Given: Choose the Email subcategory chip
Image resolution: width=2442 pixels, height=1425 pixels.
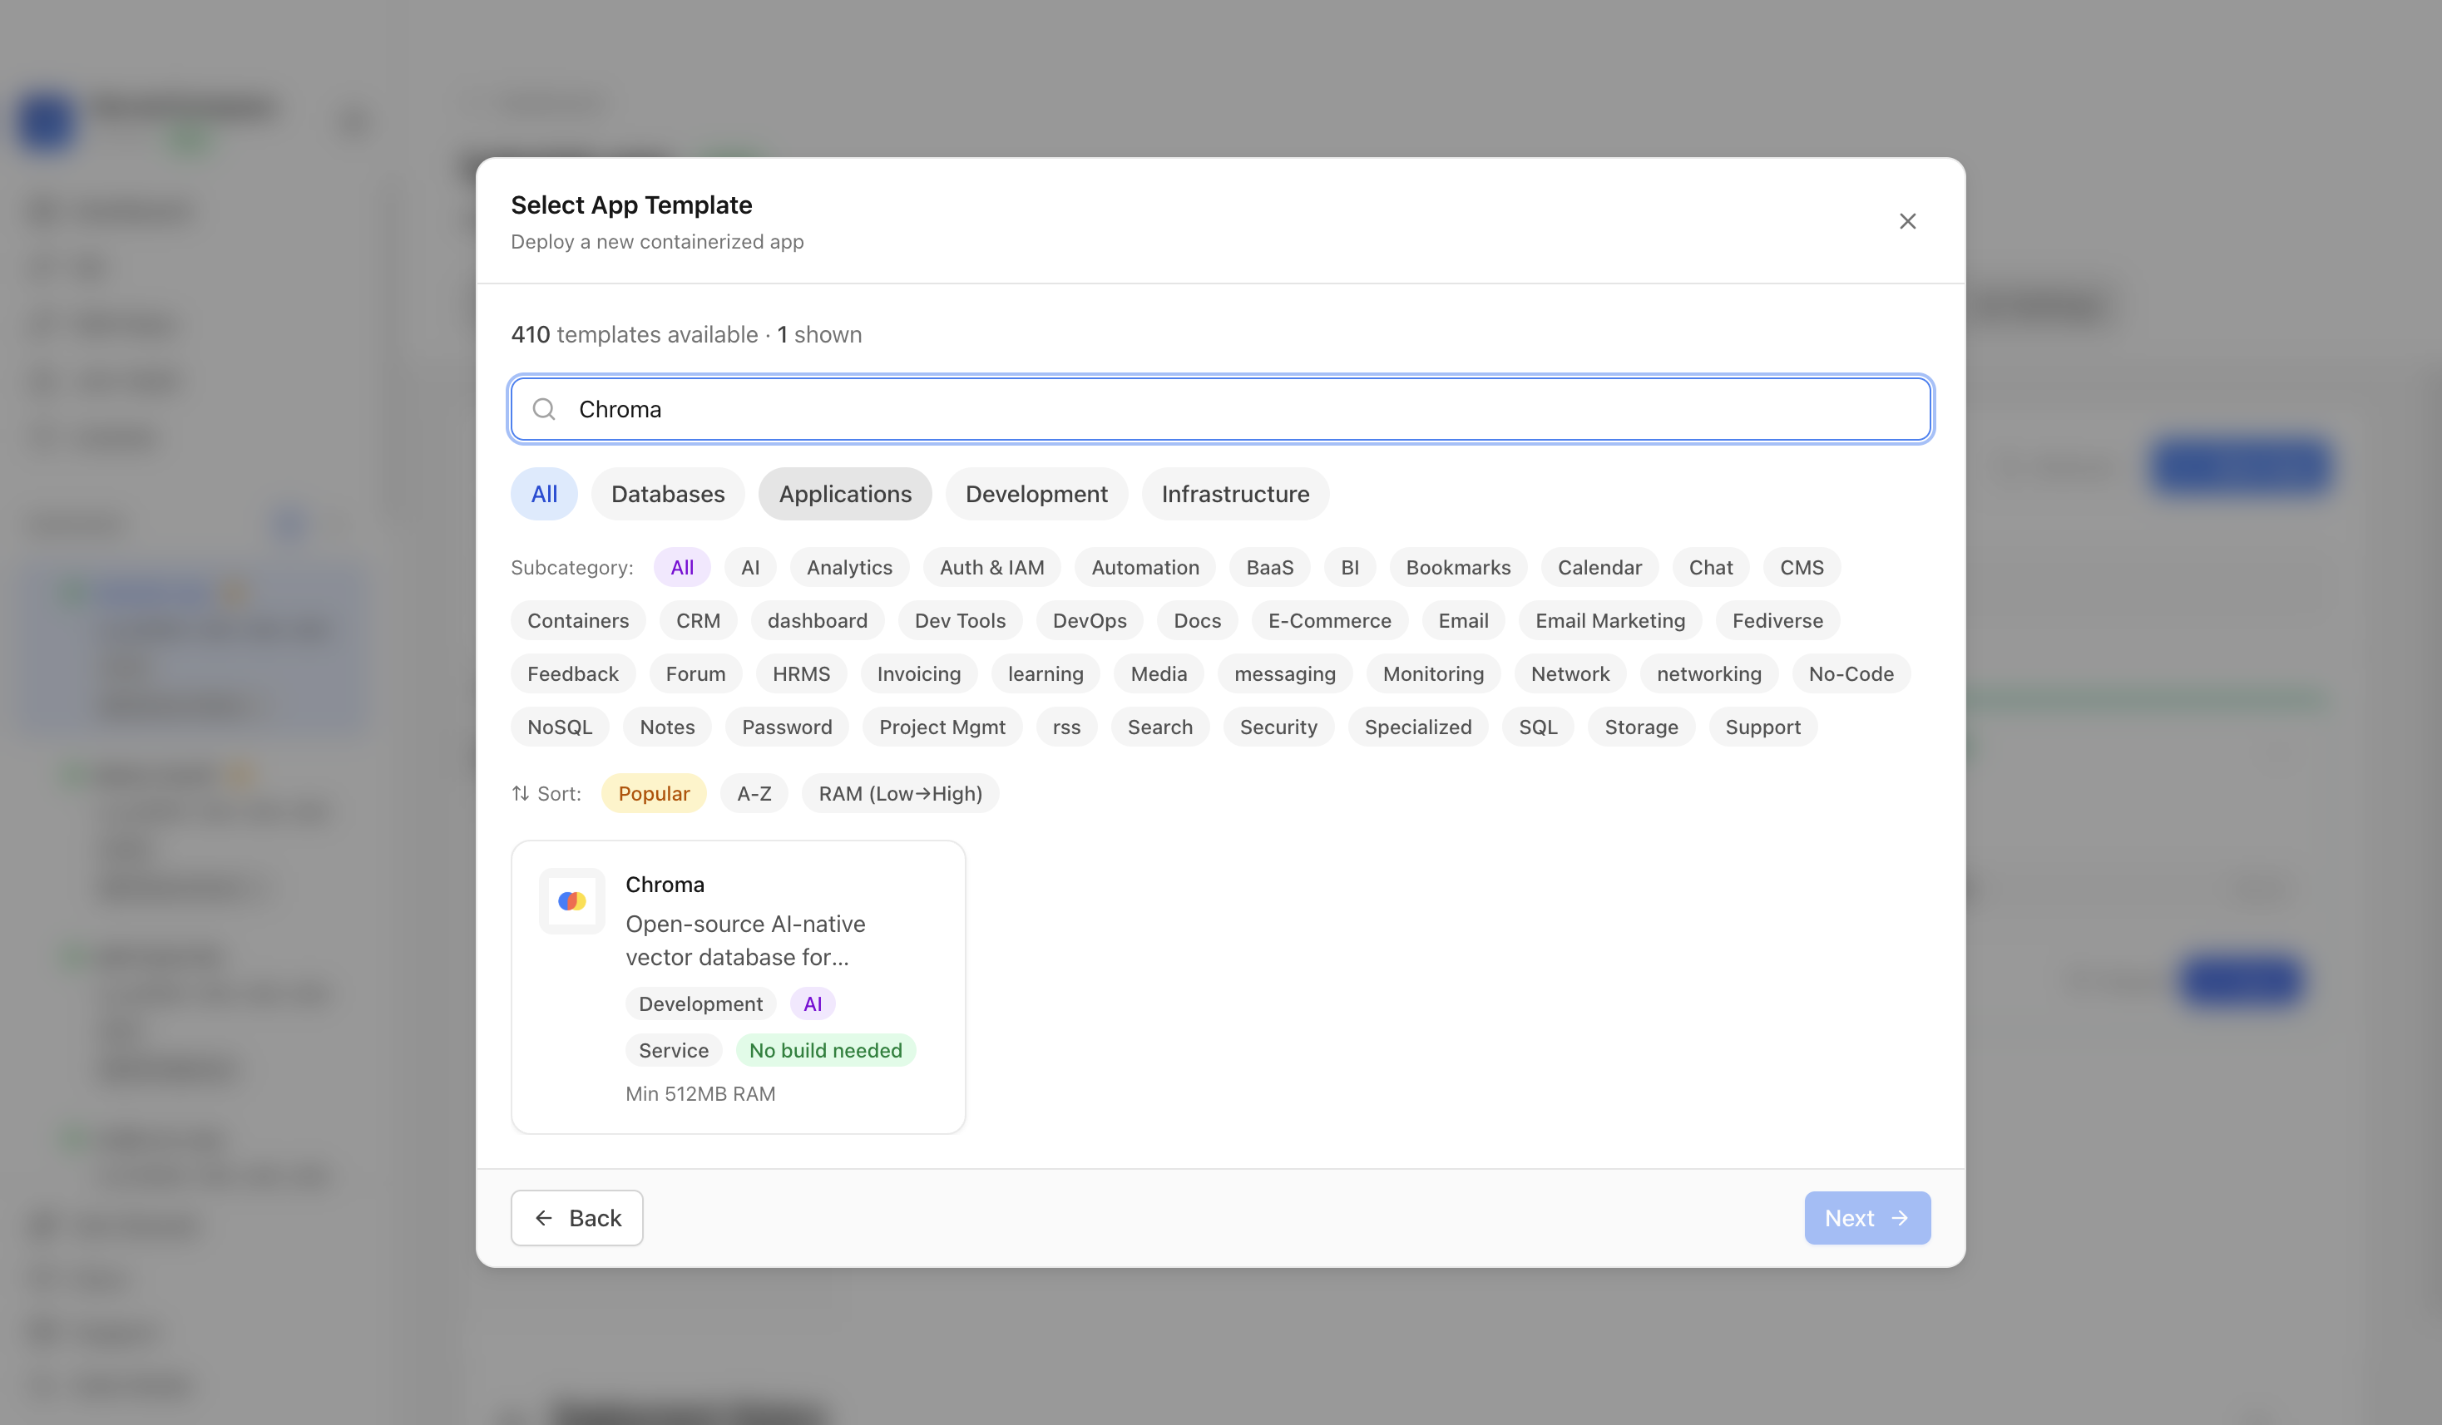Looking at the screenshot, I should pos(1463,621).
